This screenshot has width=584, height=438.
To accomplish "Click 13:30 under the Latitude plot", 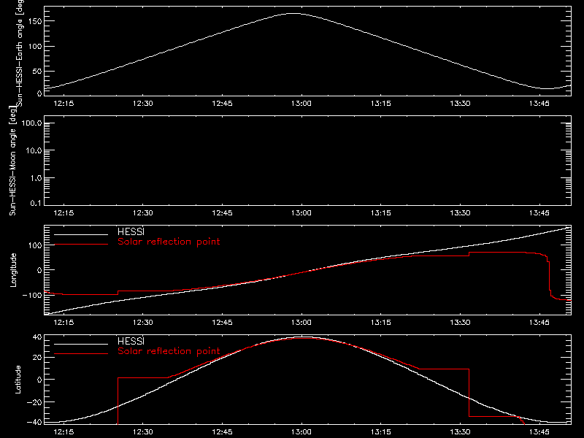I will click(460, 432).
